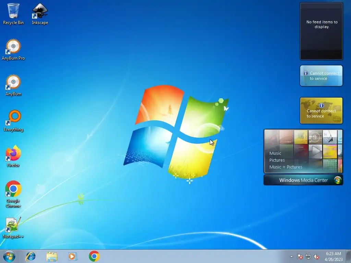This screenshot has width=351, height=263.
Task: Select the Everything search shortcut
Action: [13, 121]
